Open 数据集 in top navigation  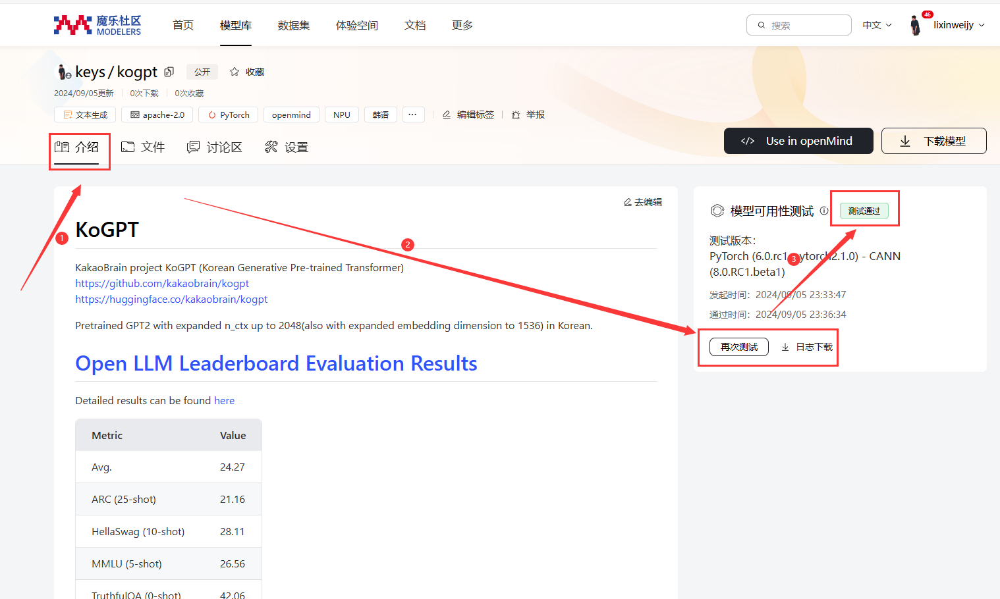click(294, 25)
